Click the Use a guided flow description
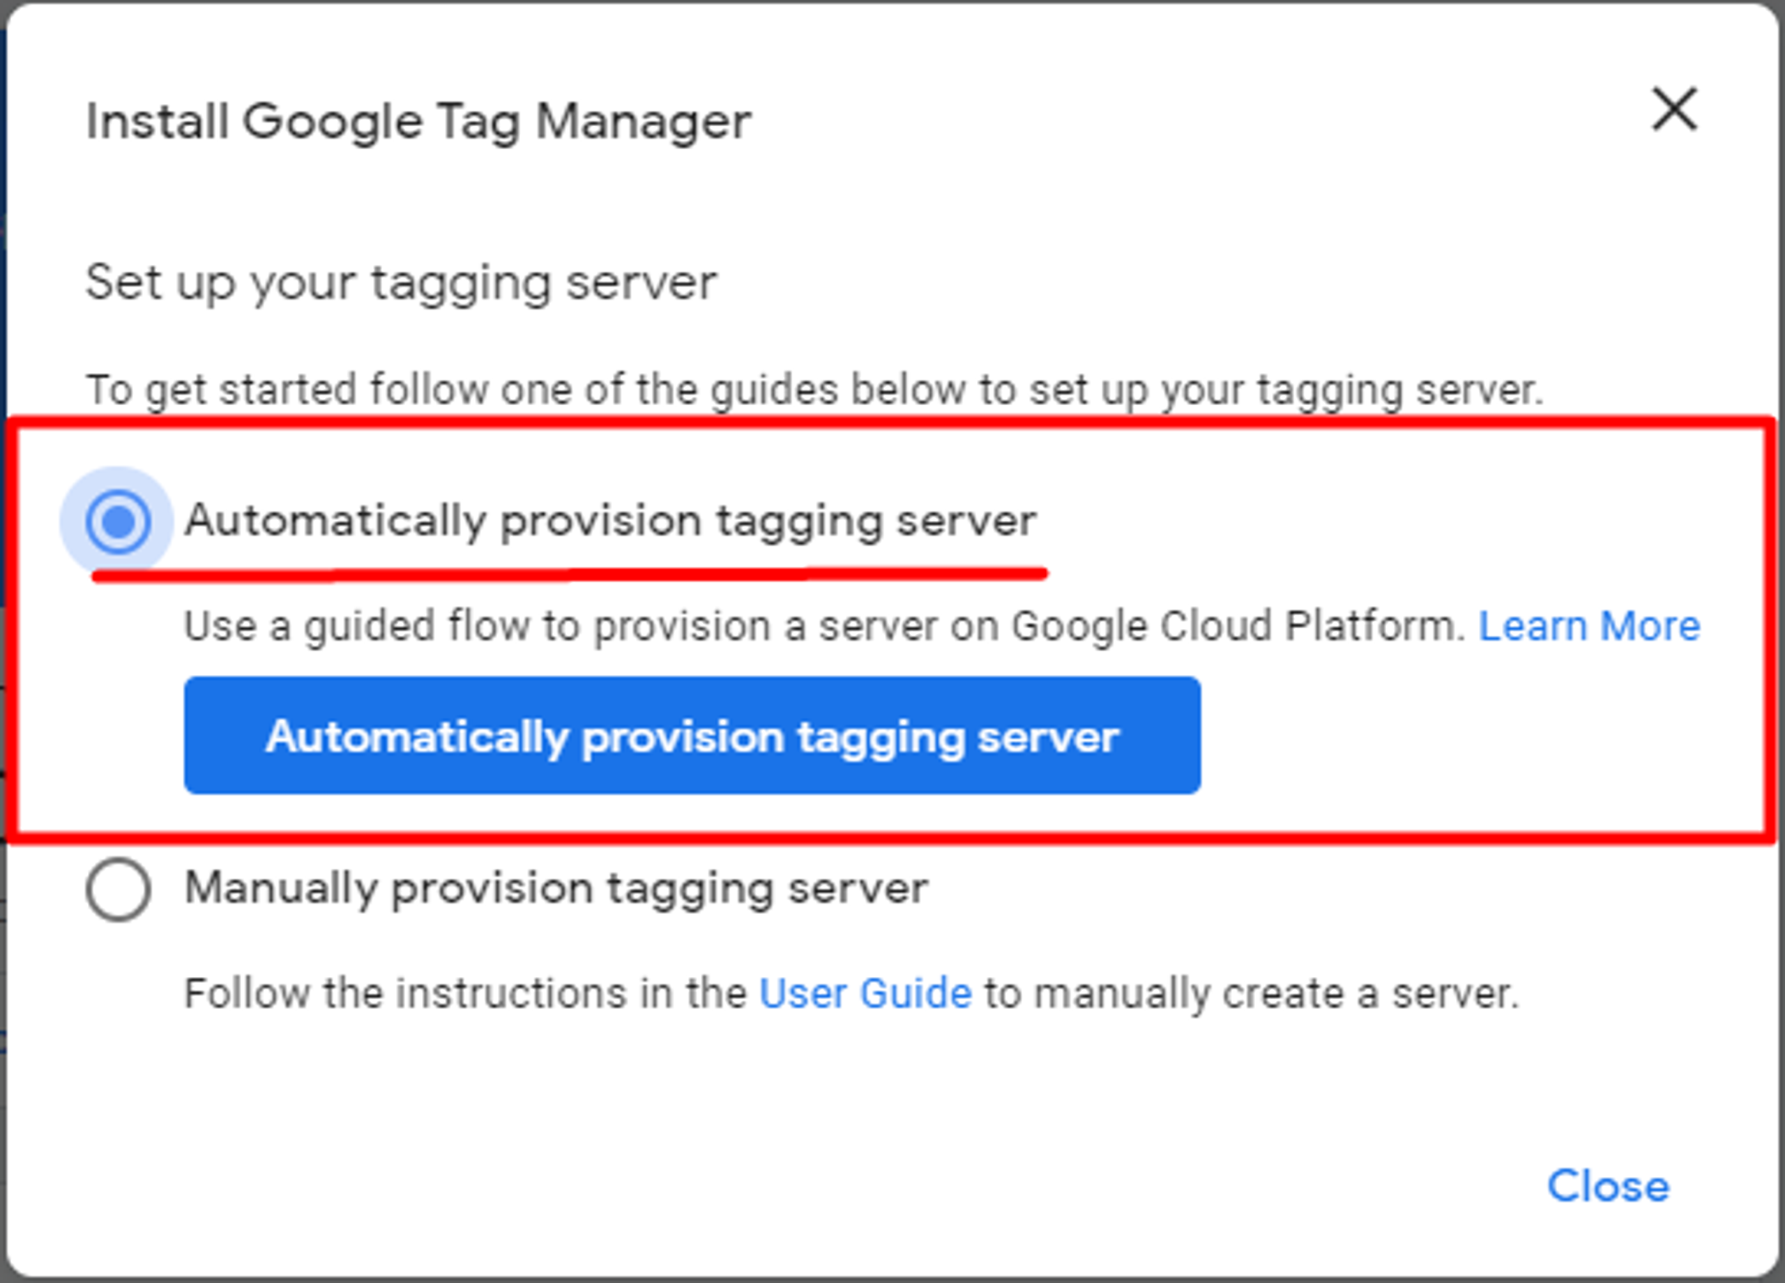The width and height of the screenshot is (1785, 1283). pos(825,628)
